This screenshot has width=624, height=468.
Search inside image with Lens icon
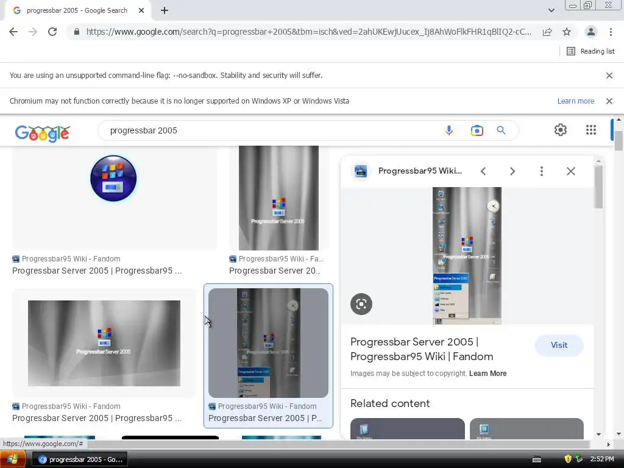click(361, 305)
